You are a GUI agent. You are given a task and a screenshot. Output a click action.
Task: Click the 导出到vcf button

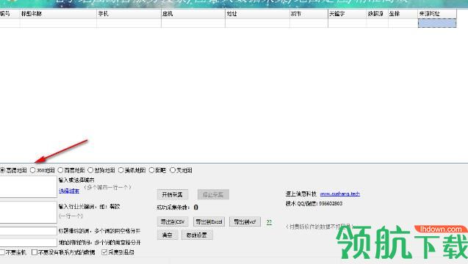245,222
